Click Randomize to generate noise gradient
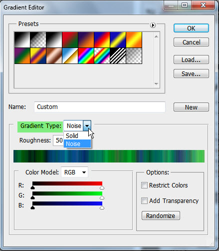The image size is (219, 251). tap(161, 215)
